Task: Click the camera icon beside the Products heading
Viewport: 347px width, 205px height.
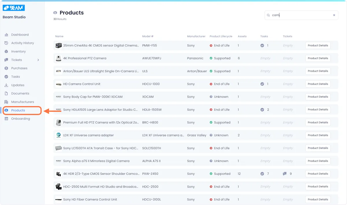Action: pyautogui.click(x=55, y=13)
